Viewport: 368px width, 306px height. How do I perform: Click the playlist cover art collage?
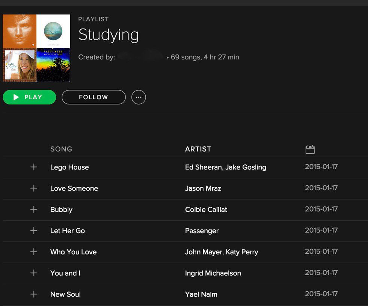pos(36,48)
